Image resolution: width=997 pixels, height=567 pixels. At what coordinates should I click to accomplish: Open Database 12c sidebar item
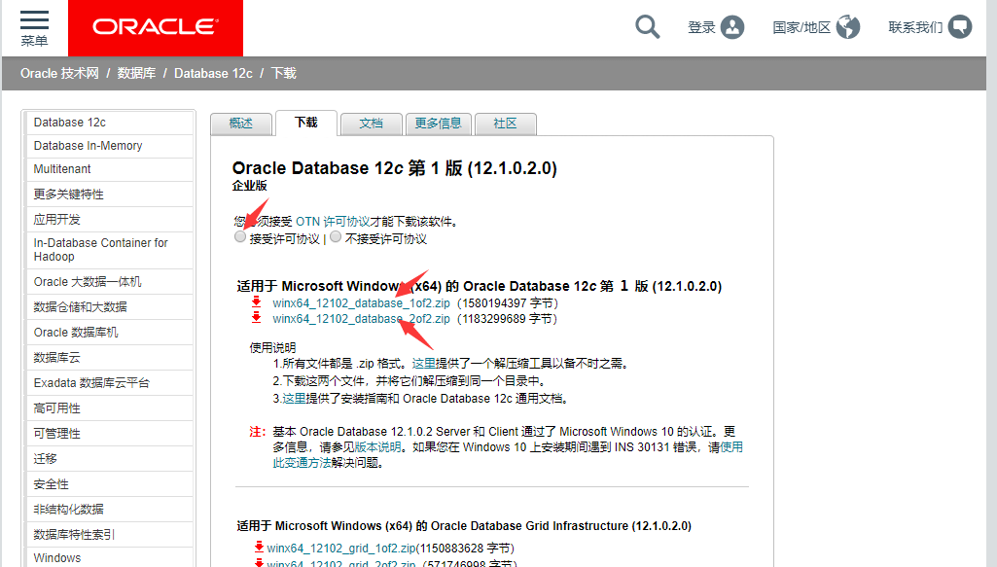(109, 122)
